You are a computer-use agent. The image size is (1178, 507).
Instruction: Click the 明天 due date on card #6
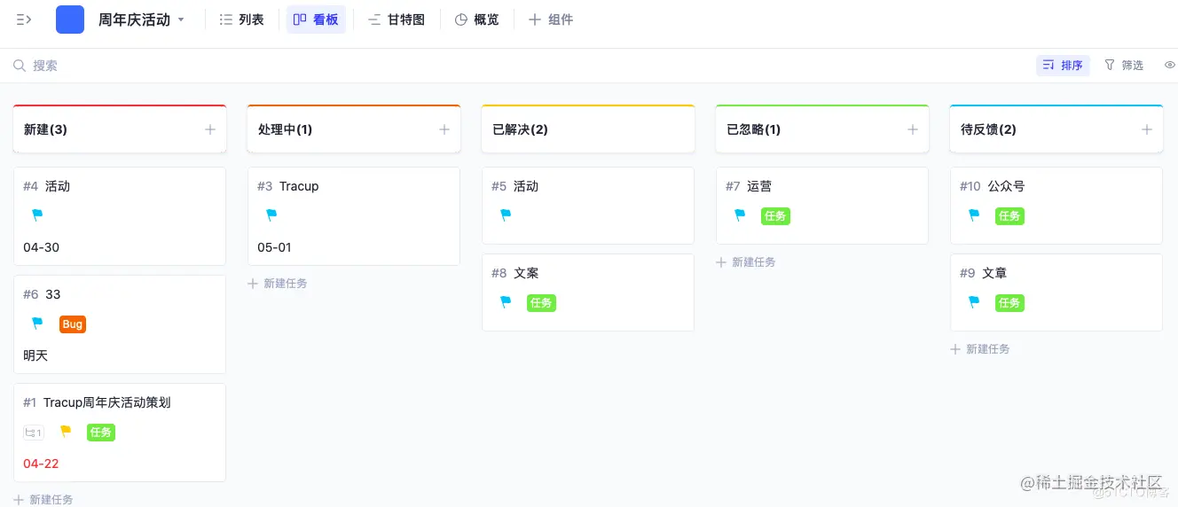35,355
